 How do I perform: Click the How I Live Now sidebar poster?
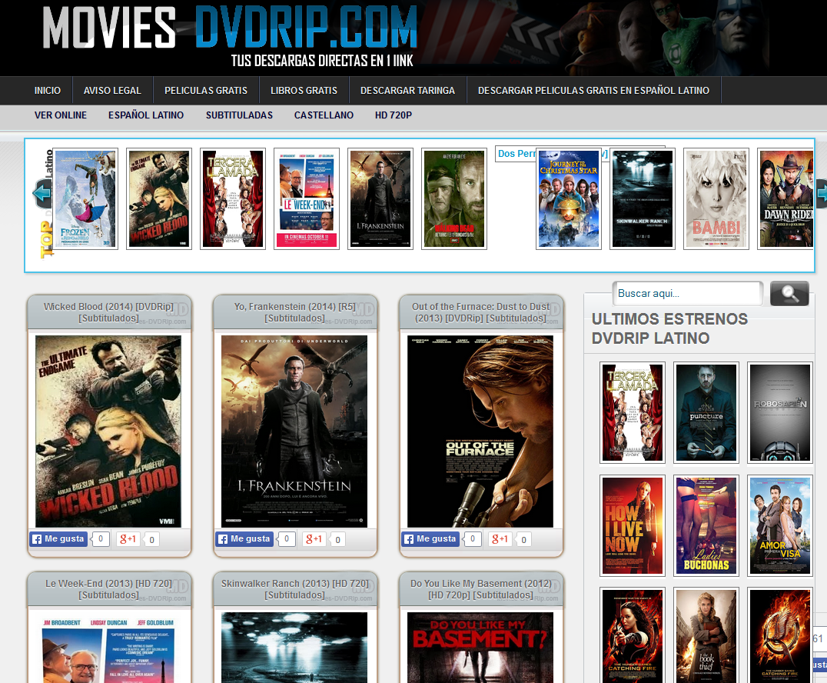pos(633,525)
